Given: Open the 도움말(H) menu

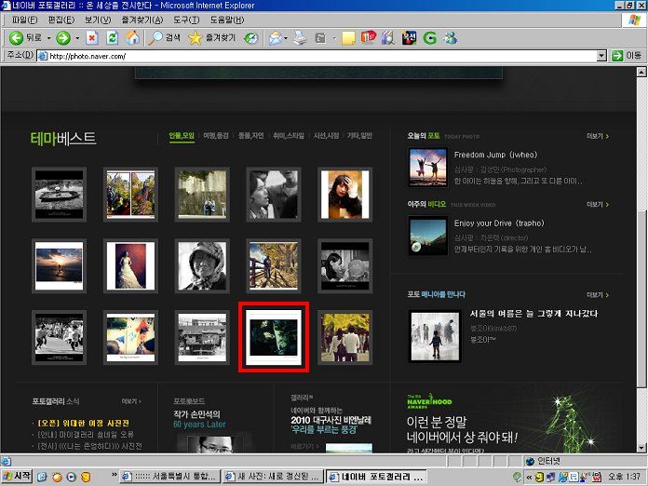Looking at the screenshot, I should pyautogui.click(x=227, y=20).
